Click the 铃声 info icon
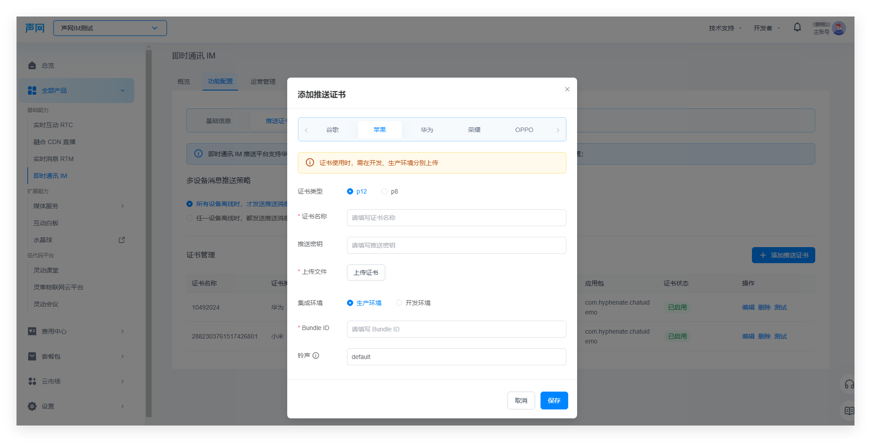Screen dimensions: 871x442 click(x=316, y=355)
